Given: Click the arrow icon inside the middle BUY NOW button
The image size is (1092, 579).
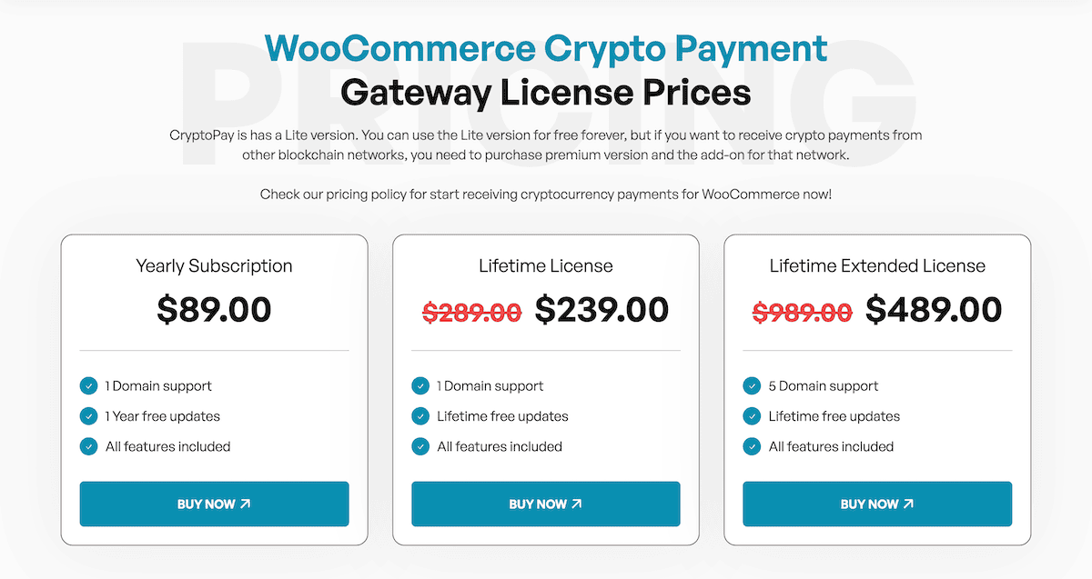Looking at the screenshot, I should [576, 504].
